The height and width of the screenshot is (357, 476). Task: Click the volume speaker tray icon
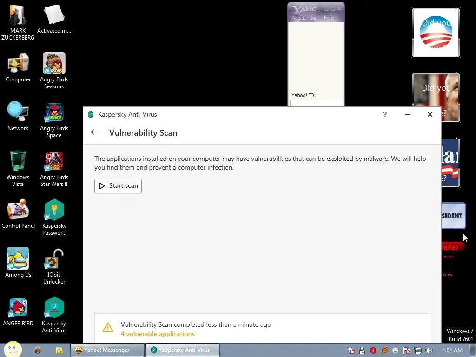(429, 350)
